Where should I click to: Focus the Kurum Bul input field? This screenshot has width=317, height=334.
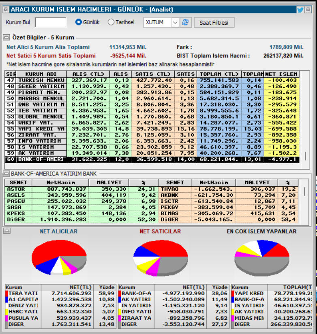[51, 22]
